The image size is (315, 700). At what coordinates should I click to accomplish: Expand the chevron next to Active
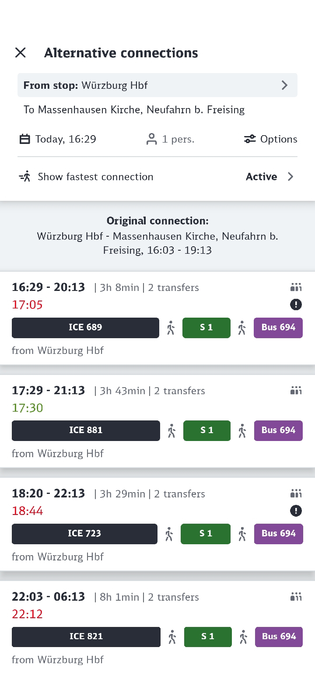pos(290,177)
